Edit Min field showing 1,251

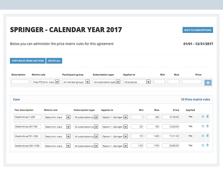137,146
